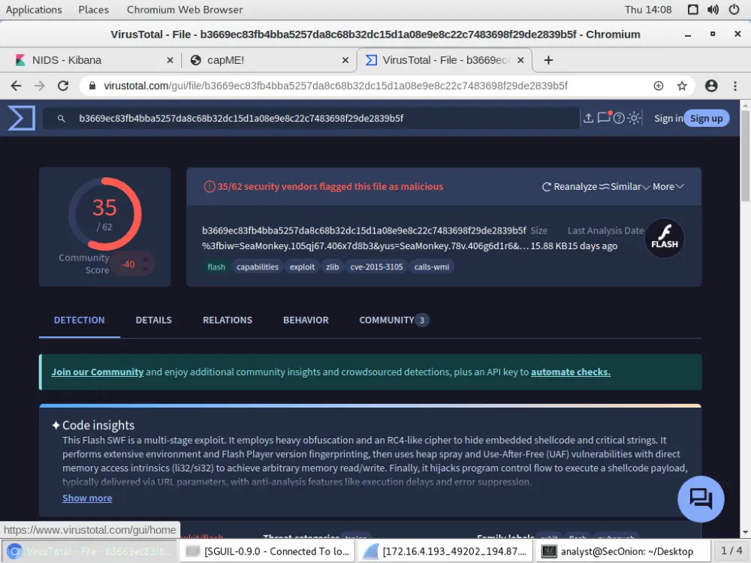Click the circular FLASH file type badge

pyautogui.click(x=664, y=238)
